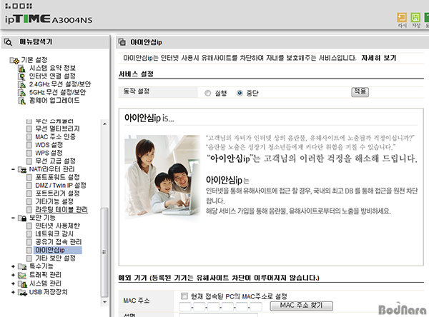Image resolution: width=429 pixels, height=317 pixels.
Task: Click the NAT/라우터 관리 folder icon
Action: tap(22, 170)
